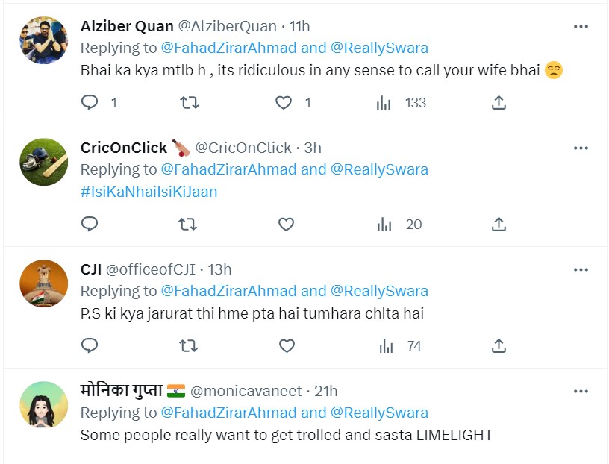This screenshot has width=609, height=464.
Task: Like the CJI tweet
Action: tap(287, 345)
